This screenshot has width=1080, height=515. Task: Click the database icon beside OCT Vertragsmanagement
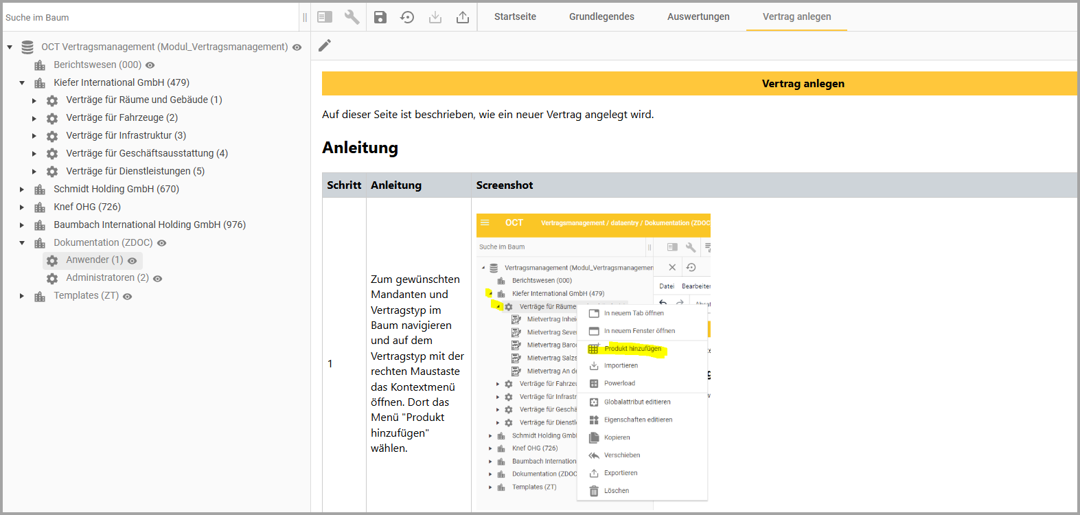tap(27, 47)
